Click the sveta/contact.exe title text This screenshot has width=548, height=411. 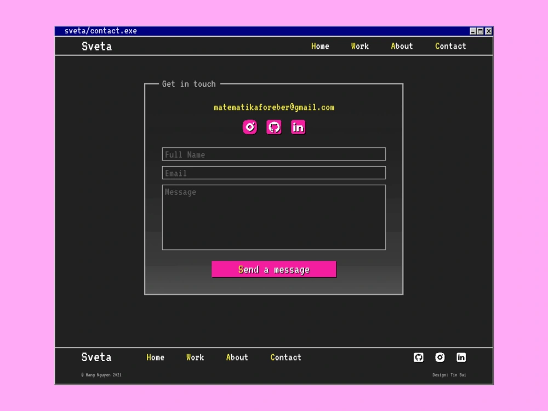[101, 31]
